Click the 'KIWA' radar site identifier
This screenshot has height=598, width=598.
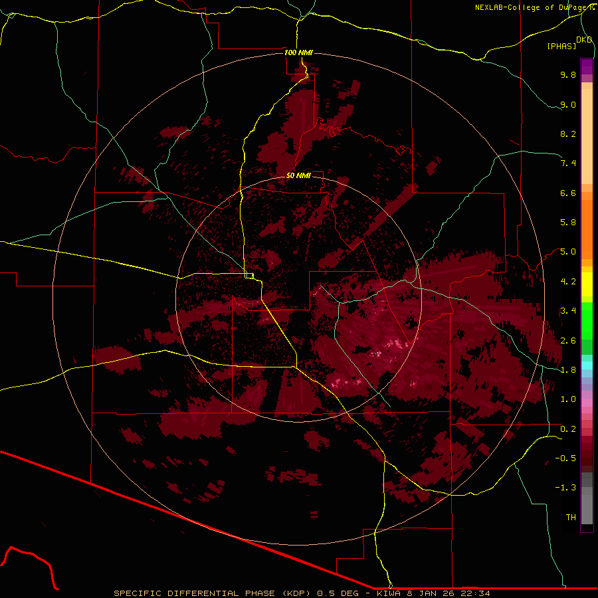click(x=389, y=593)
